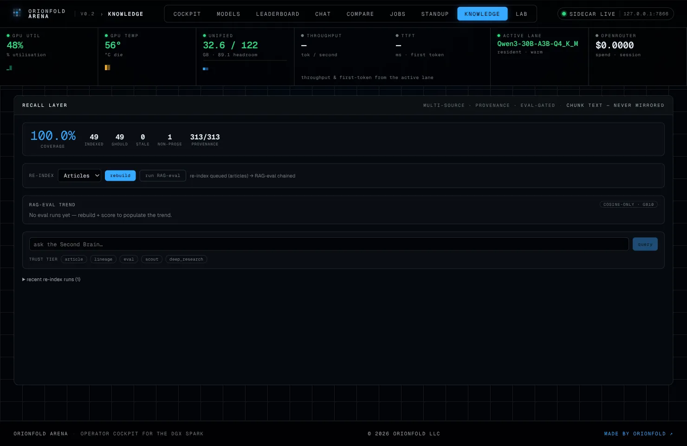Click the Qwen3-30B-A3B-Q4_K_M active lane name
The height and width of the screenshot is (446, 687).
[538, 44]
